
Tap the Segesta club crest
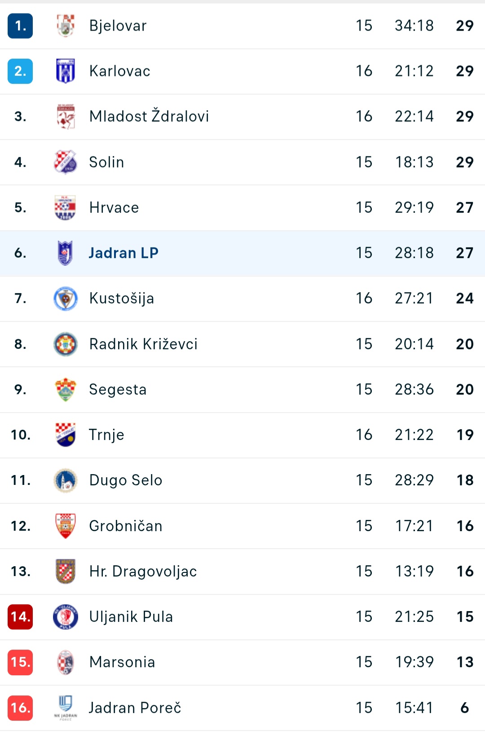click(66, 389)
